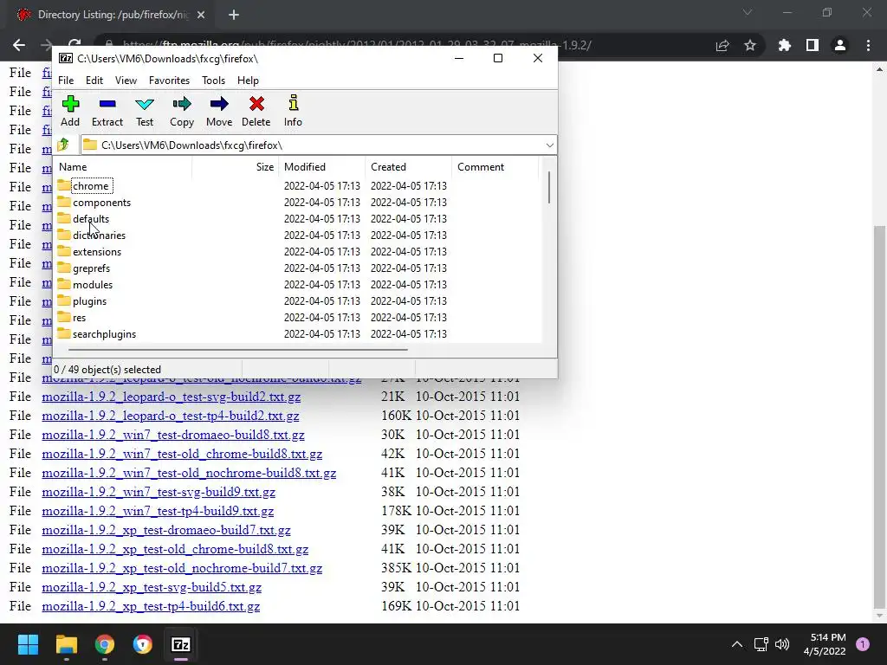Open win7_test-old_chrome-build8.txt.gz link
The height and width of the screenshot is (665, 887).
[182, 454]
